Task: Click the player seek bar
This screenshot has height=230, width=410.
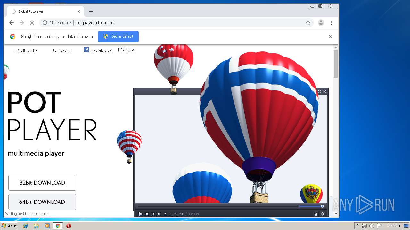Action: (217, 206)
